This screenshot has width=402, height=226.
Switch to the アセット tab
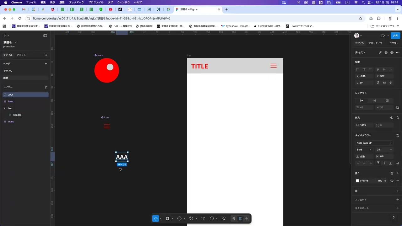click(21, 55)
